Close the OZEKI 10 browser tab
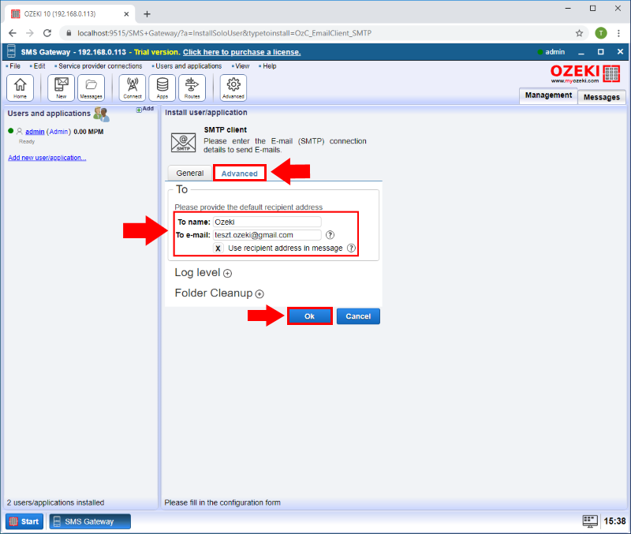This screenshot has width=631, height=534. tap(126, 14)
